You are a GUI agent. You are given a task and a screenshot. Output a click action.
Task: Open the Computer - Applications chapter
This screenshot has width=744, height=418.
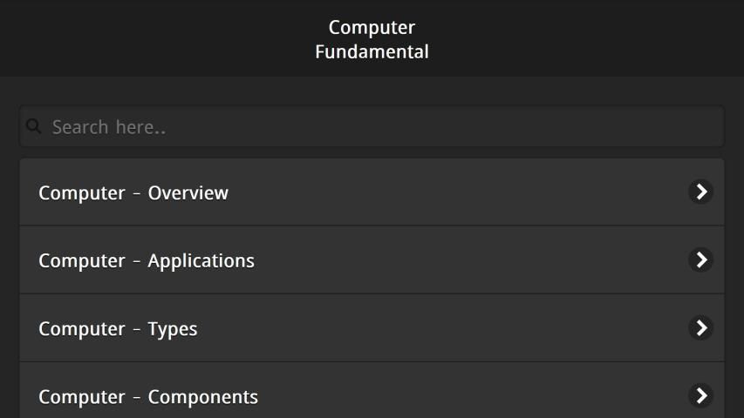(x=147, y=261)
